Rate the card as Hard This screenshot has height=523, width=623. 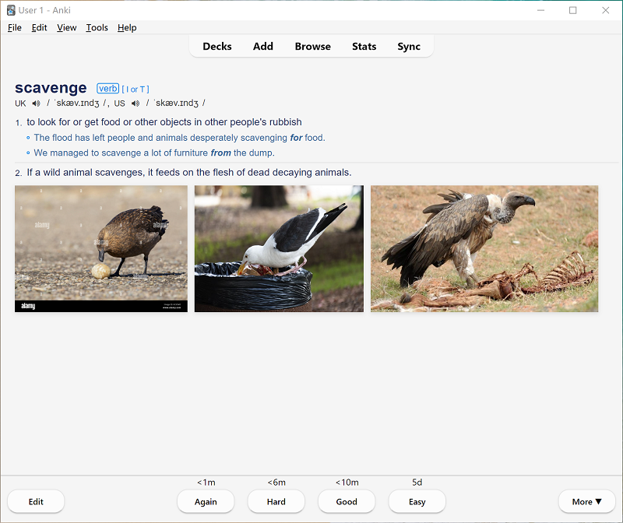pyautogui.click(x=276, y=502)
